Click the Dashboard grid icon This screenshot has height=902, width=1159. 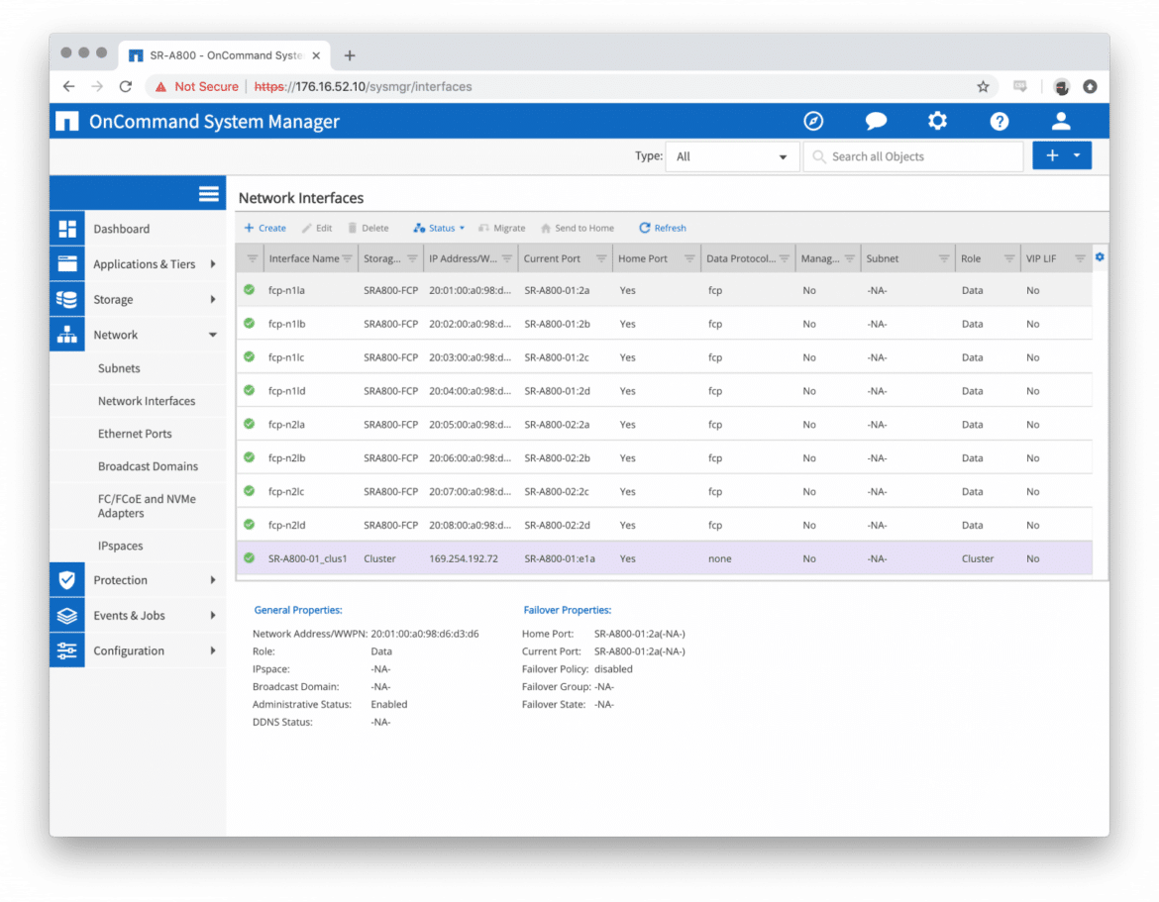coord(67,229)
